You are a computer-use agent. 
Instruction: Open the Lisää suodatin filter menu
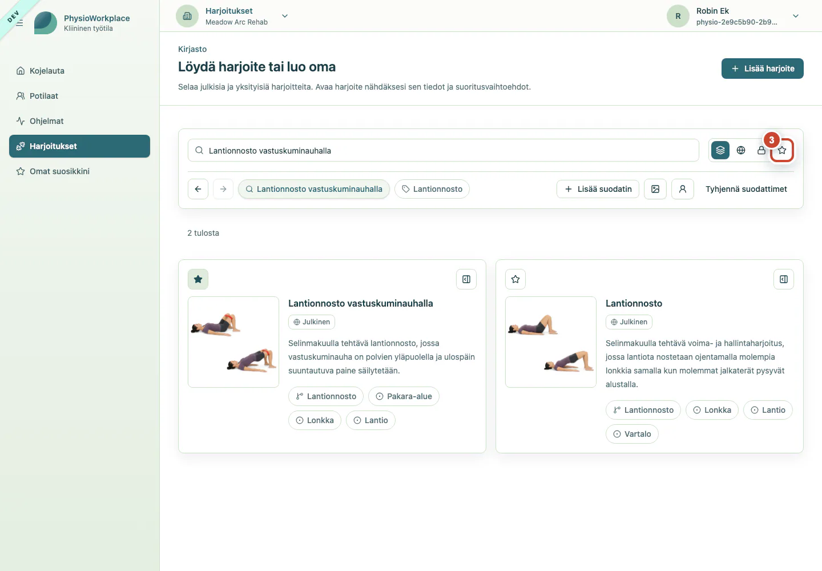tap(598, 189)
